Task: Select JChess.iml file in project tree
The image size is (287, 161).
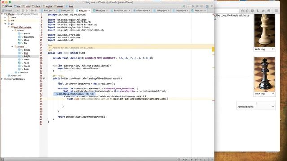Action: click(x=16, y=76)
